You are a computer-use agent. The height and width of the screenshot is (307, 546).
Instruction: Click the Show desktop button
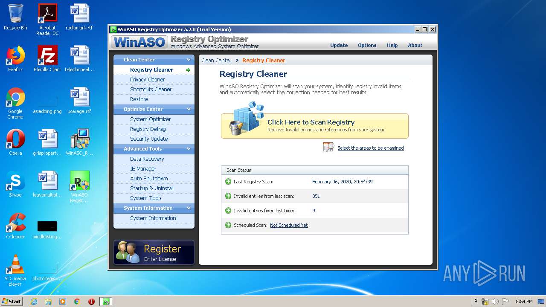tap(542, 301)
